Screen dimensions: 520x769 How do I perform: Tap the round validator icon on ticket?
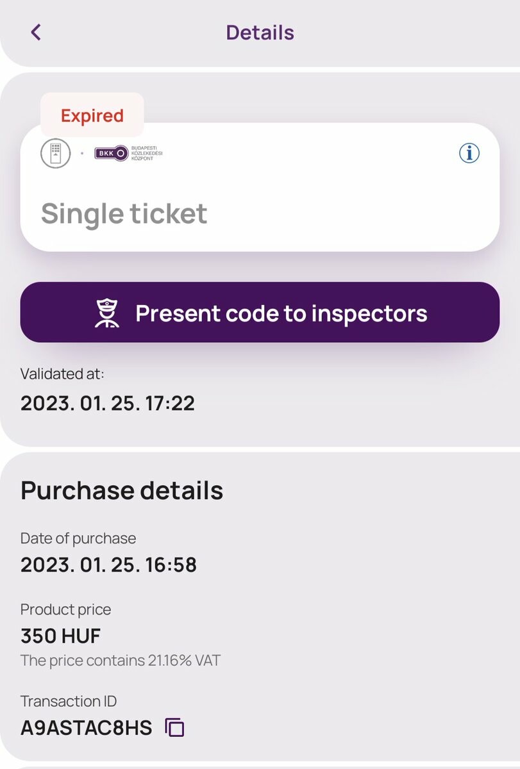[55, 153]
